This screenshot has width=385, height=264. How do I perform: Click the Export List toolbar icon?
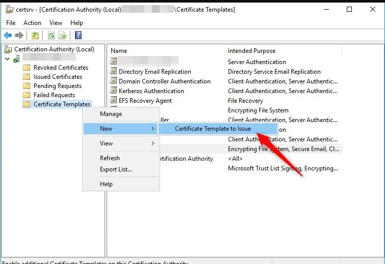pyautogui.click(x=63, y=35)
